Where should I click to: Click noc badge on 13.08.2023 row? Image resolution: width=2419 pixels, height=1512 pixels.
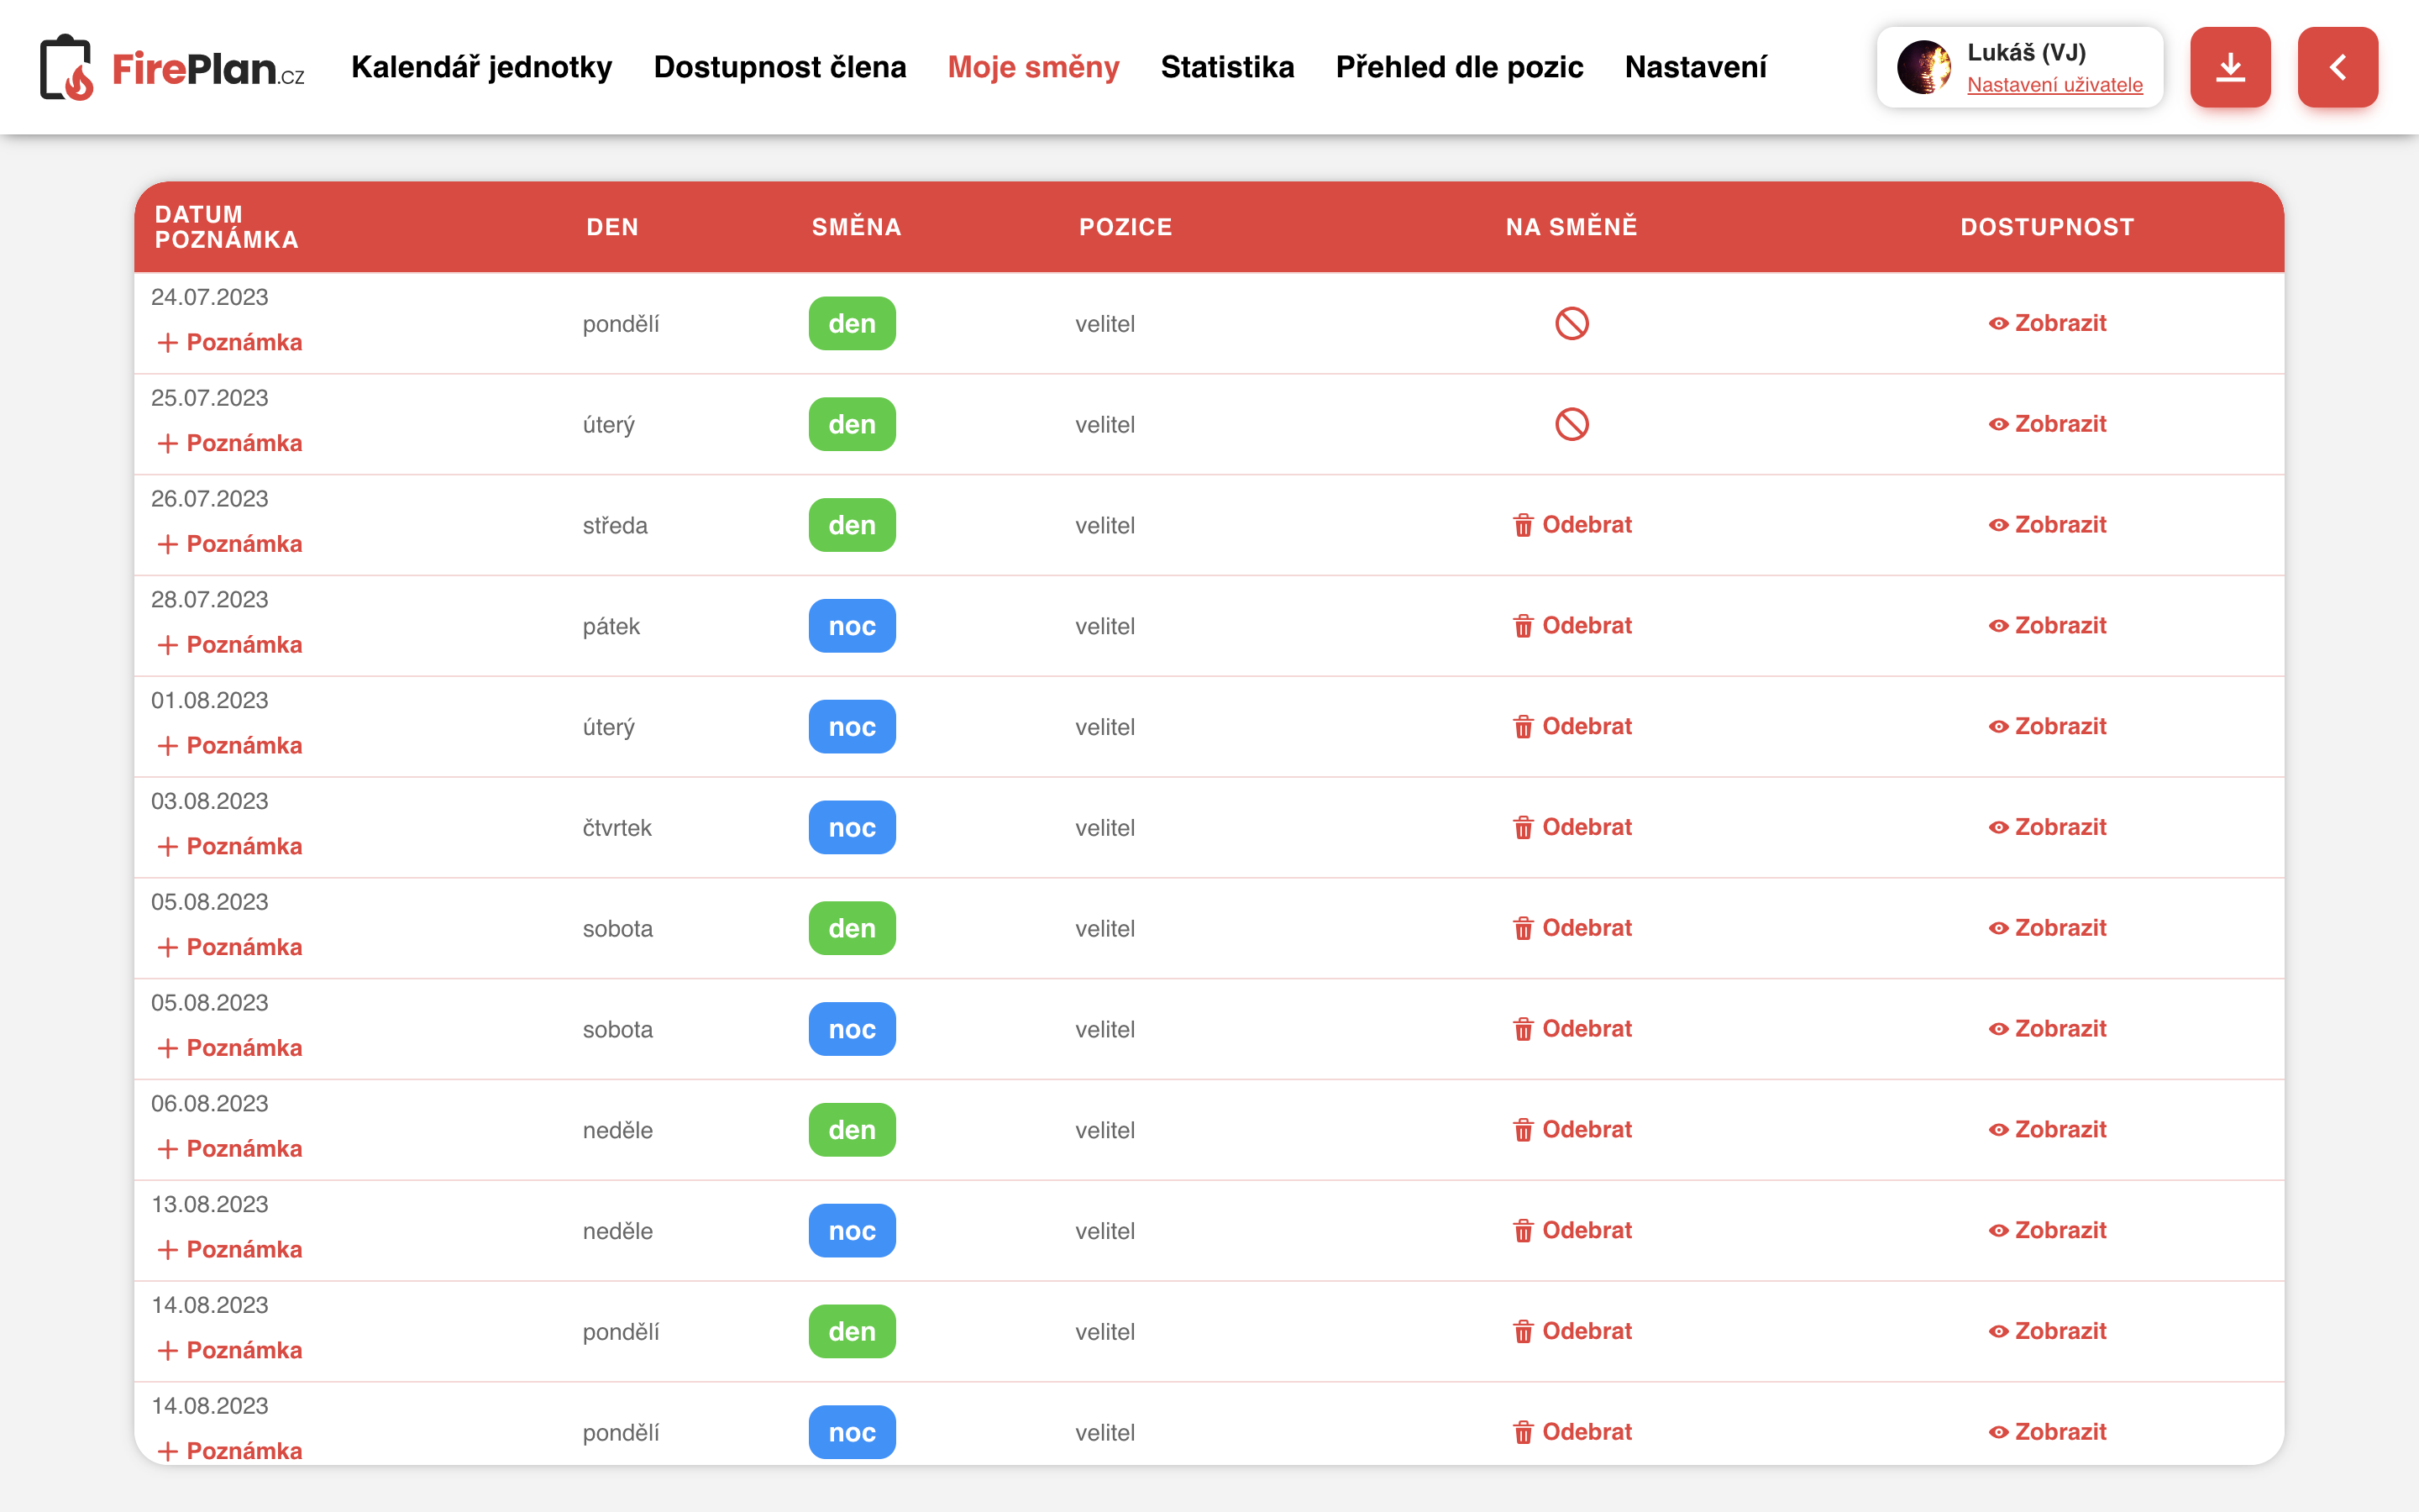pyautogui.click(x=852, y=1231)
